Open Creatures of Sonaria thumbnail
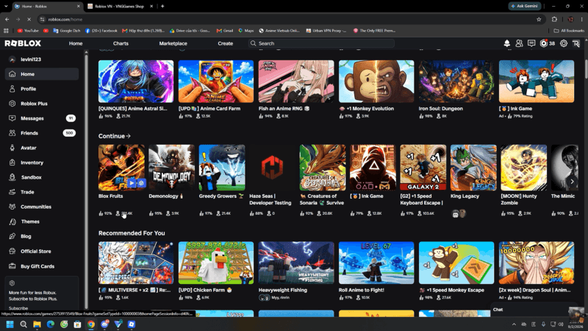Image resolution: width=588 pixels, height=331 pixels. point(323,168)
